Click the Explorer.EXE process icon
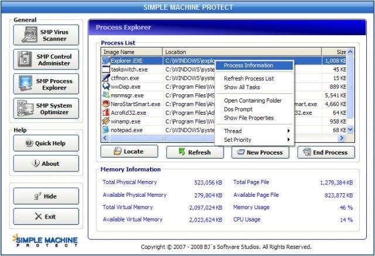Image resolution: width=375 pixels, height=256 pixels. 106,60
